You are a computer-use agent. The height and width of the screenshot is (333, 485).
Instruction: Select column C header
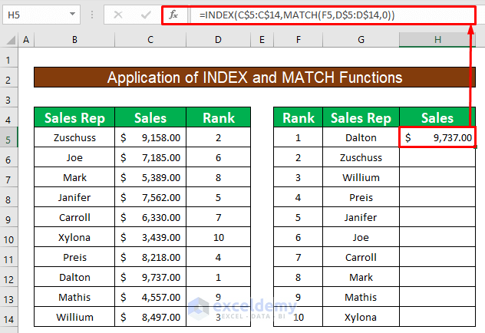tap(150, 40)
